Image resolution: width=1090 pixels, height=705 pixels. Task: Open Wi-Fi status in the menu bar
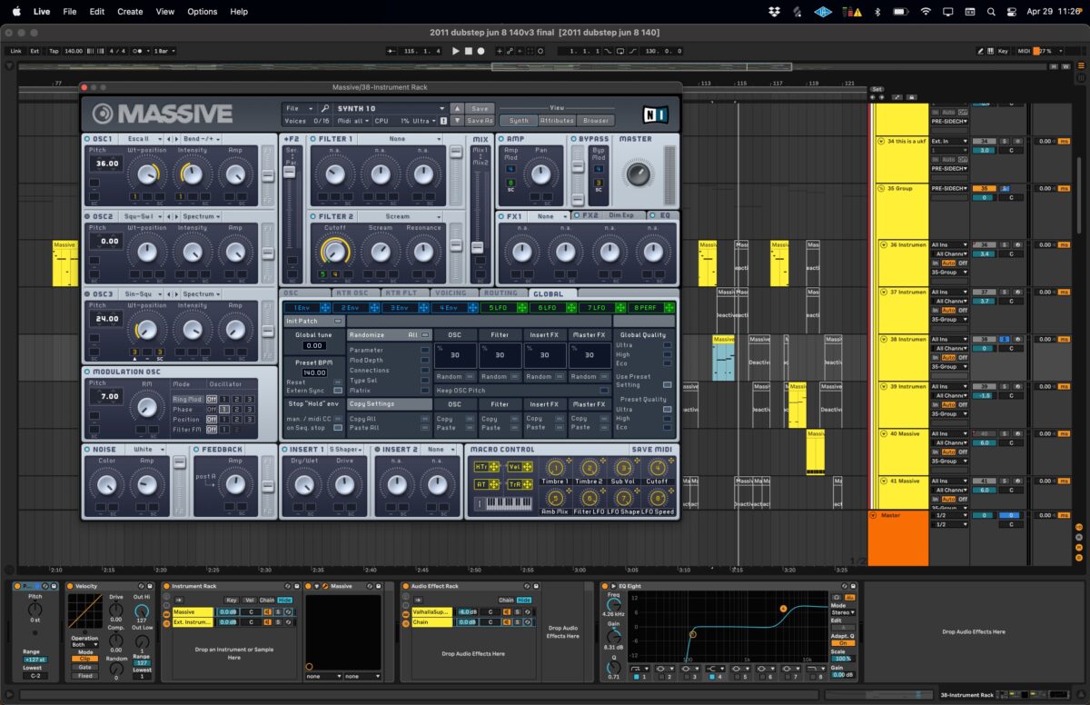coord(926,12)
